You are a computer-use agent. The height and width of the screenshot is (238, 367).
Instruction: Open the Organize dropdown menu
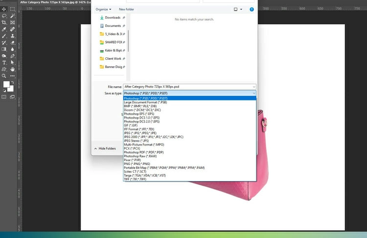(x=103, y=9)
